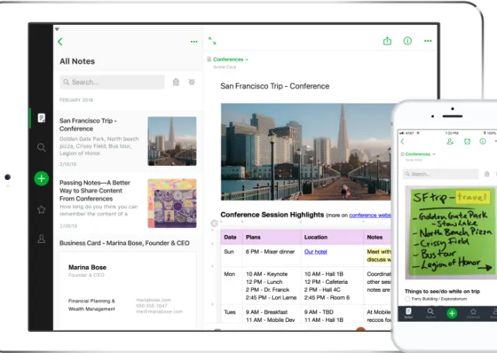
Task: Check the Ferry Building / Exploratorium checkbox
Action: tap(408, 299)
